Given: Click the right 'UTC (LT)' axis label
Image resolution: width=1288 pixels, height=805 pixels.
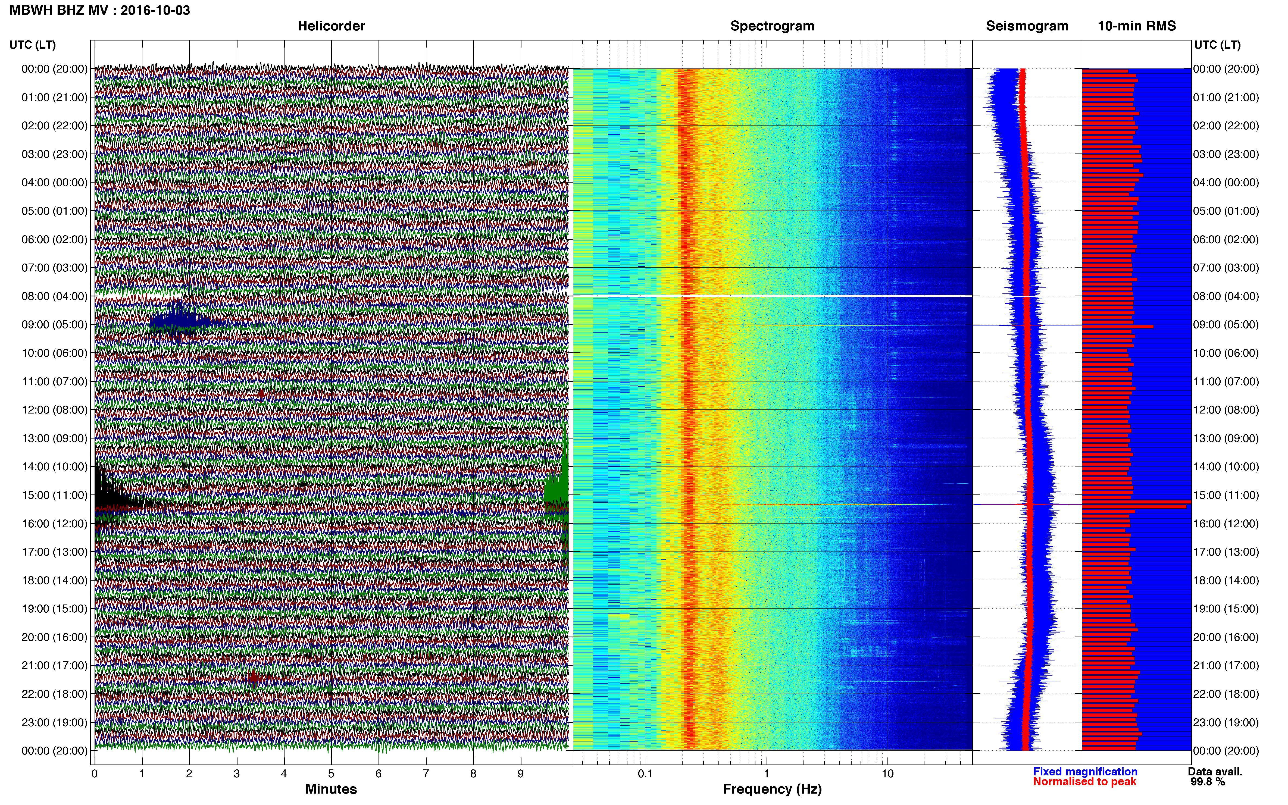Looking at the screenshot, I should (1217, 45).
